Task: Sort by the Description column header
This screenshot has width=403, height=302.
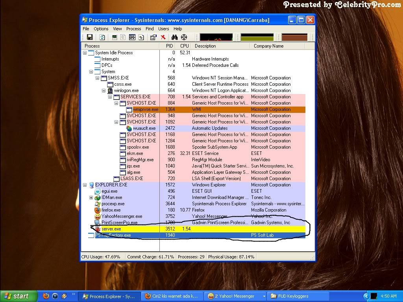Action: [220, 46]
